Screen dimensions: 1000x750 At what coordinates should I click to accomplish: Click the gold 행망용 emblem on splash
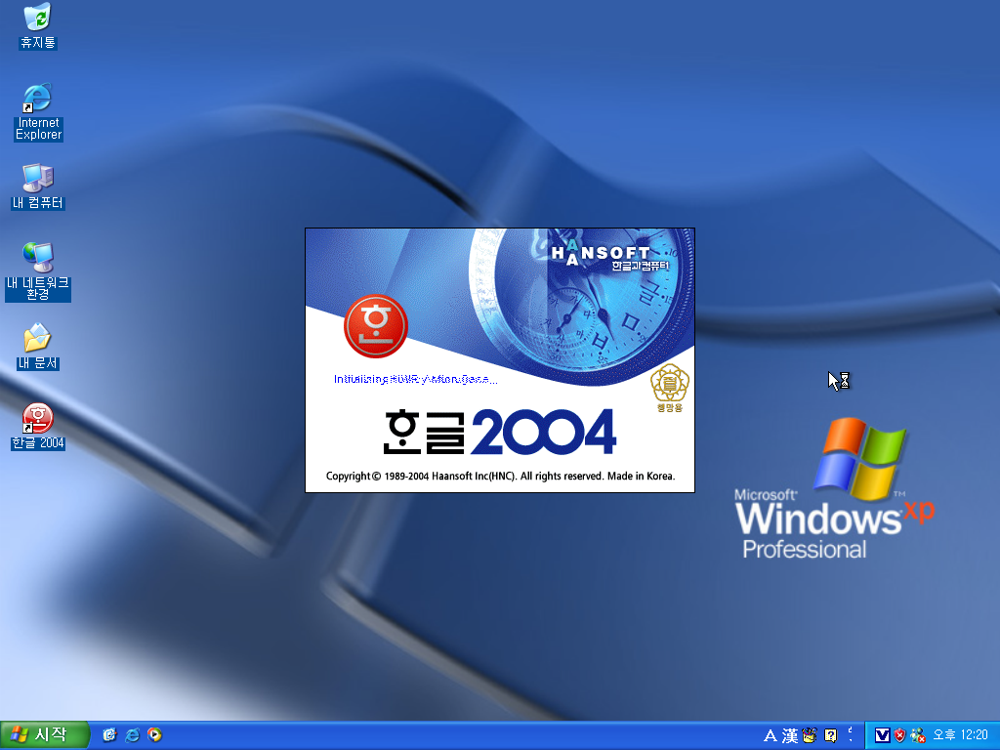click(670, 388)
